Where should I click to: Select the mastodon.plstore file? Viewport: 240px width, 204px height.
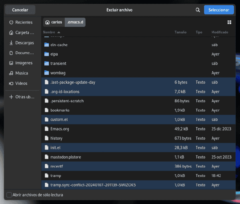click(x=138, y=157)
